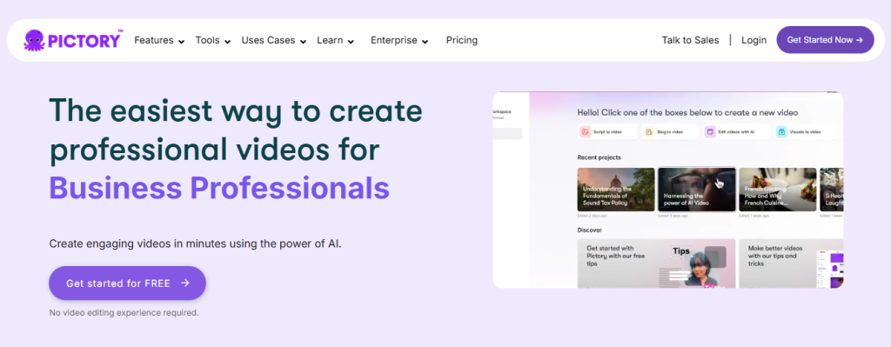
Task: Open the Enterprise menu
Action: point(394,40)
